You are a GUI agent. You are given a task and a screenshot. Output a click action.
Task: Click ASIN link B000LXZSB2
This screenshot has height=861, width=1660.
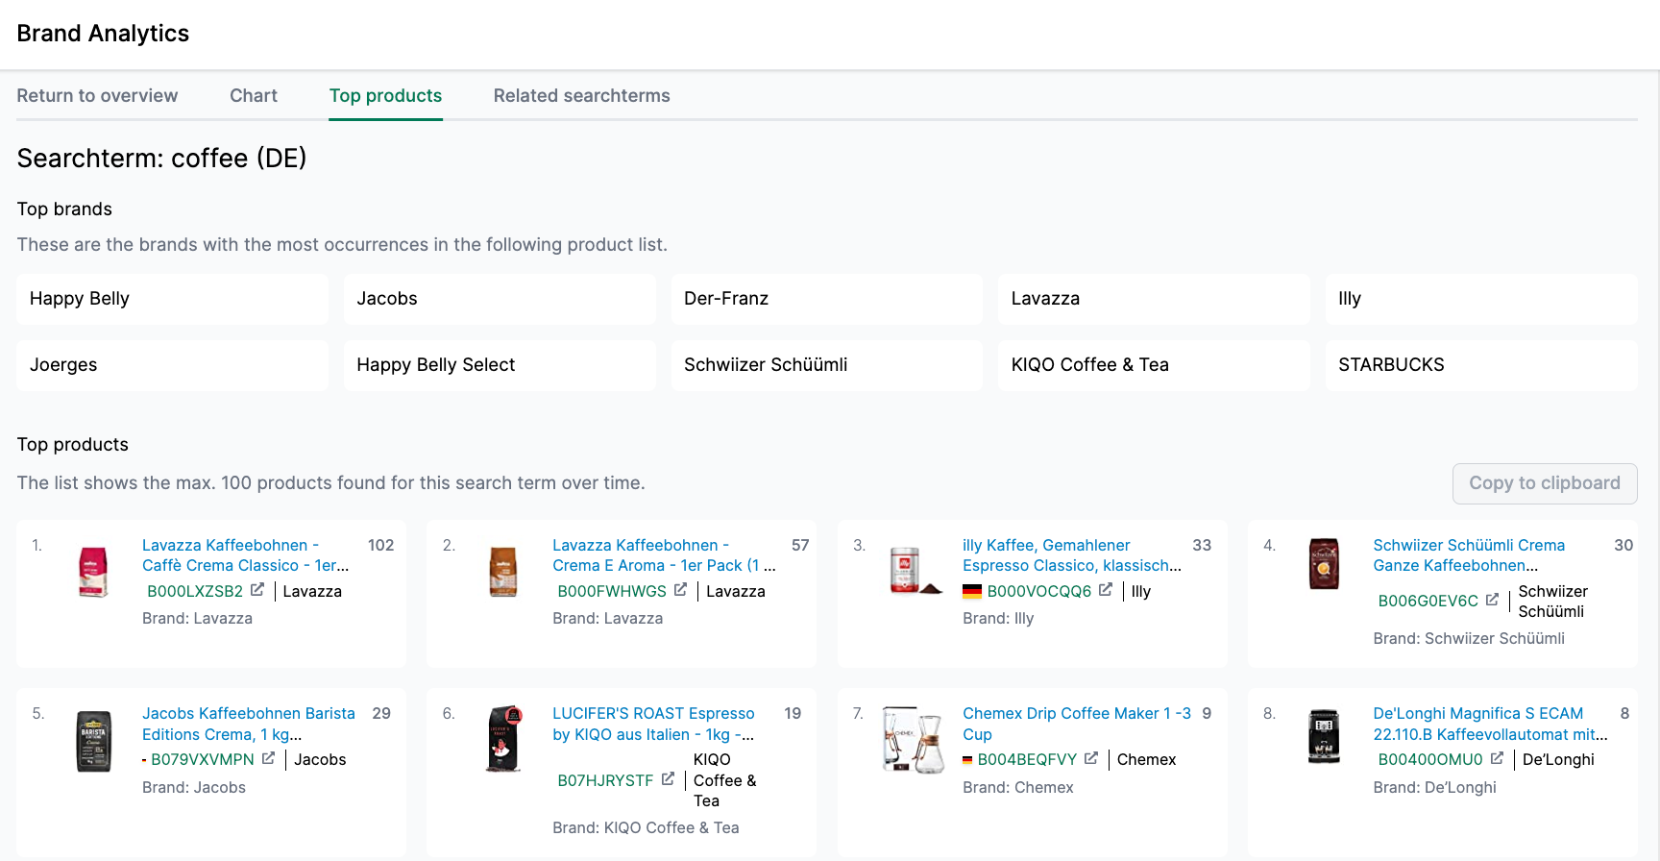point(195,591)
